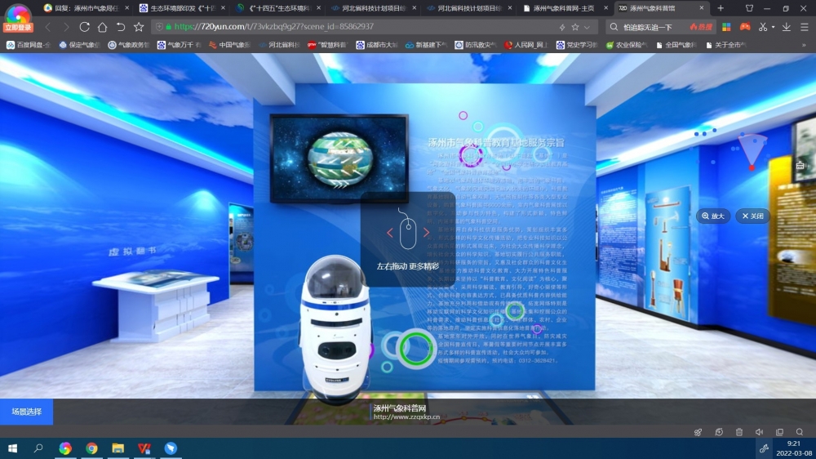Go to browser home page icon

(103, 27)
